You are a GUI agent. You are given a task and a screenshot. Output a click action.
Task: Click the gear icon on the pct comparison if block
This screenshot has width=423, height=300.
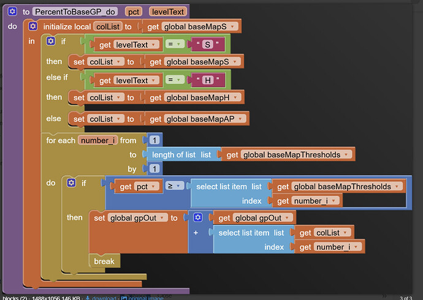(x=71, y=182)
